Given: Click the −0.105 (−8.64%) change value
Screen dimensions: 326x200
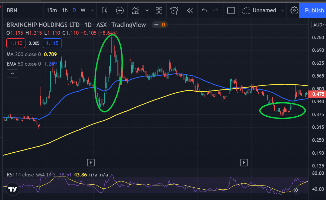Looking at the screenshot, I should [x=99, y=33].
